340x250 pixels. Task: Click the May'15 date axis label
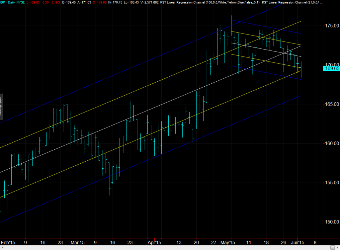pyautogui.click(x=228, y=242)
